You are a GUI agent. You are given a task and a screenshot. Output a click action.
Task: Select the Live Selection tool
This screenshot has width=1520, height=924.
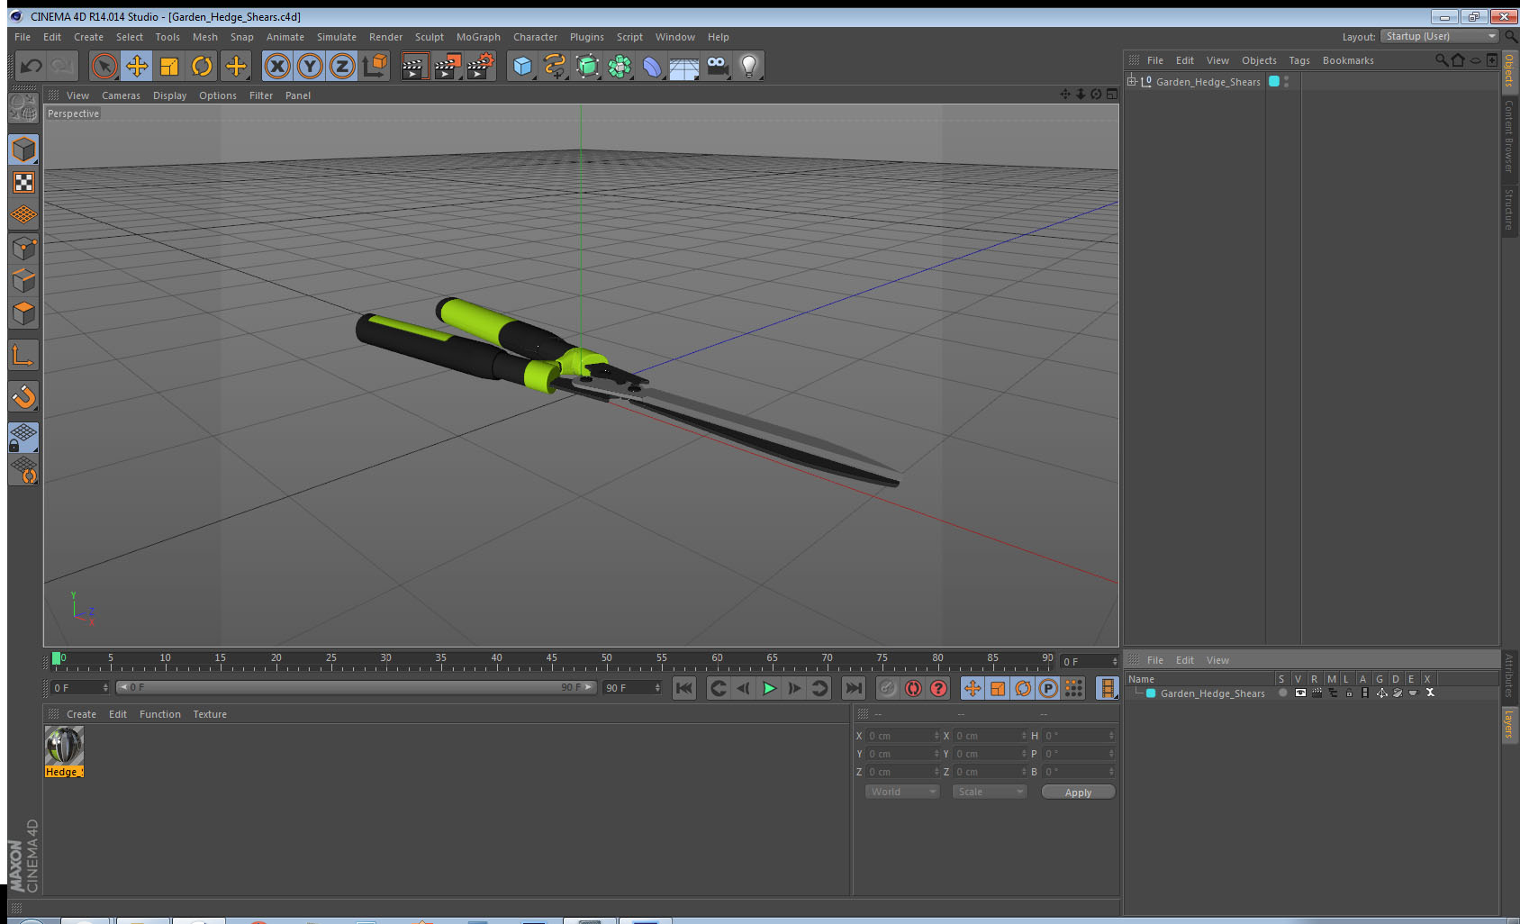pyautogui.click(x=104, y=66)
